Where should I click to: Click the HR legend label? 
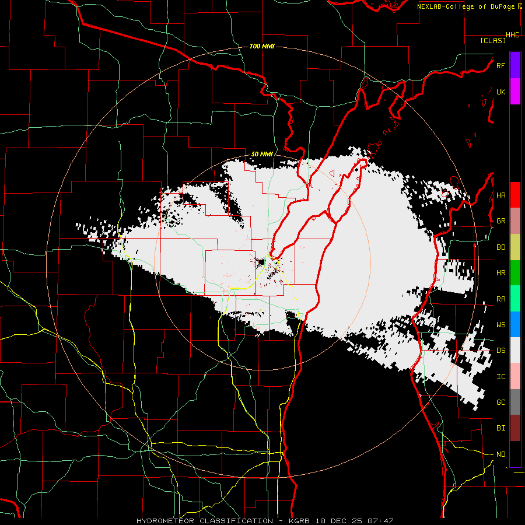pyautogui.click(x=501, y=273)
